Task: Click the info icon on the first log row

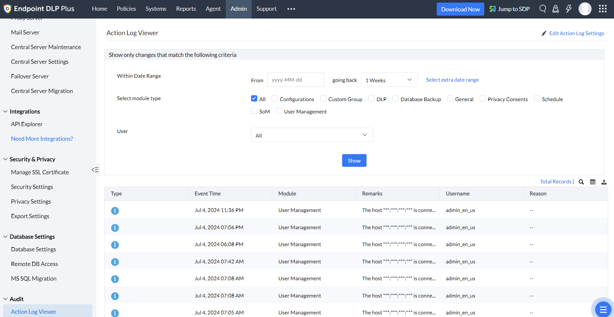Action: point(115,211)
